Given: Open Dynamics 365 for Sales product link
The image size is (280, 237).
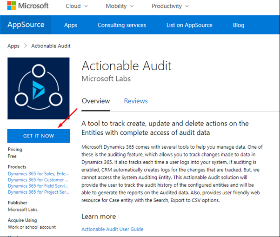Looking at the screenshot, I should click(x=39, y=174).
